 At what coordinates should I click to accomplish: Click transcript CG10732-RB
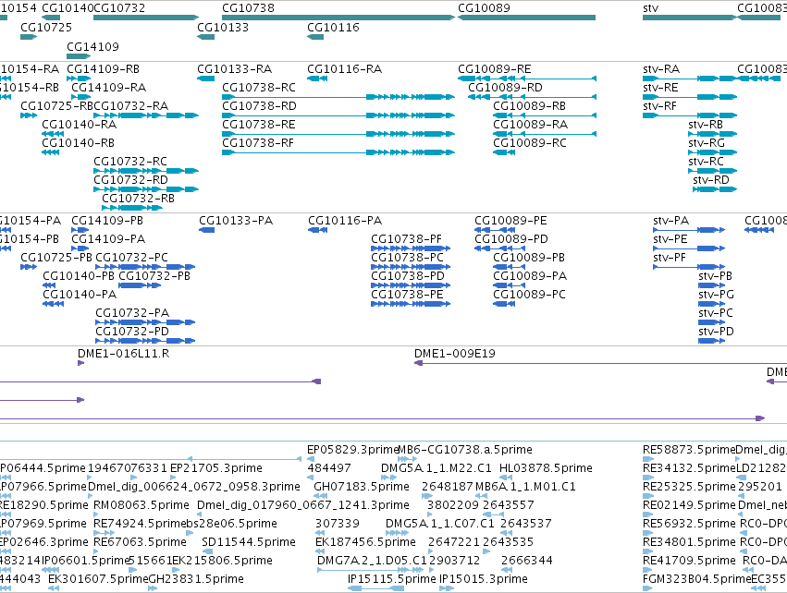[x=132, y=208]
